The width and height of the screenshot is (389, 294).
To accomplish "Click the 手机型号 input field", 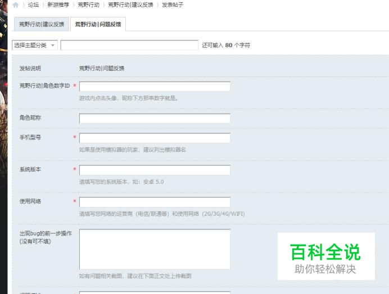I will click(x=155, y=138).
